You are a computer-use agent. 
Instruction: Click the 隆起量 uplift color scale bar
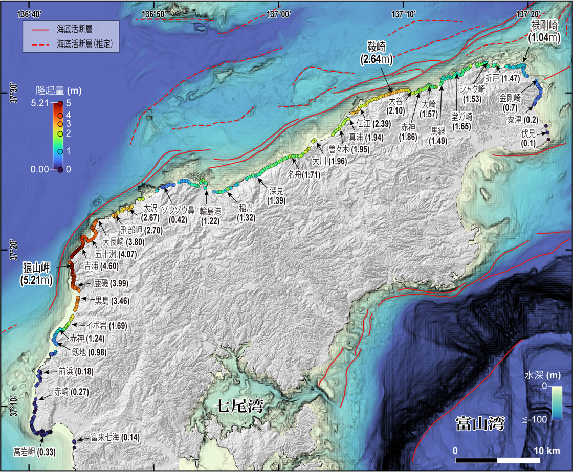pyautogui.click(x=60, y=136)
